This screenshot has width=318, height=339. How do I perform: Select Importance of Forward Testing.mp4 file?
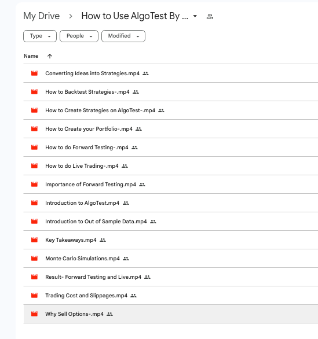click(170, 185)
